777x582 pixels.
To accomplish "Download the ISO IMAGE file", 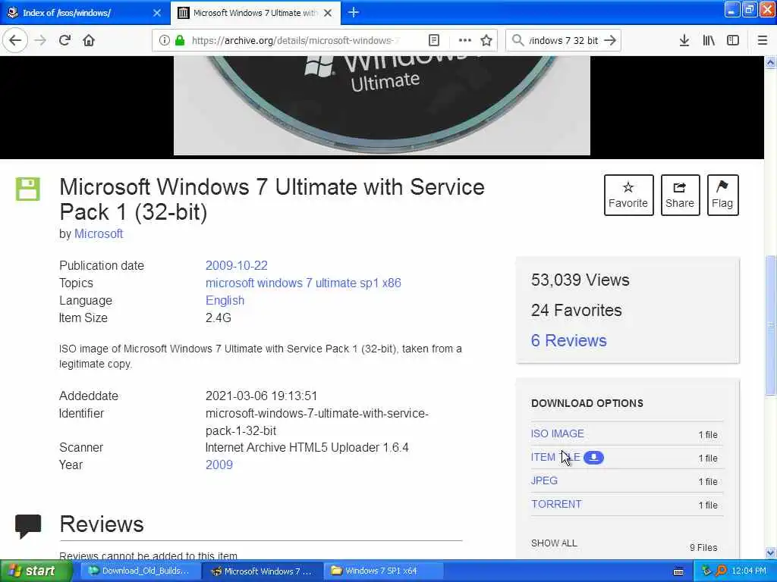I will point(558,433).
